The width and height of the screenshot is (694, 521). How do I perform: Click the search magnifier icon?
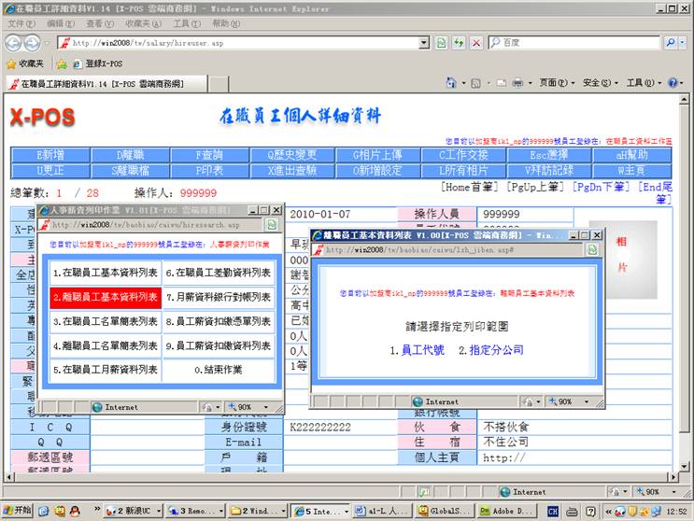coord(671,43)
